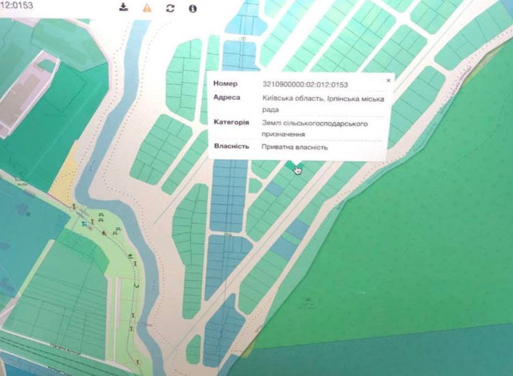
Task: Click the 'Адреса' label in popup
Action: click(227, 97)
